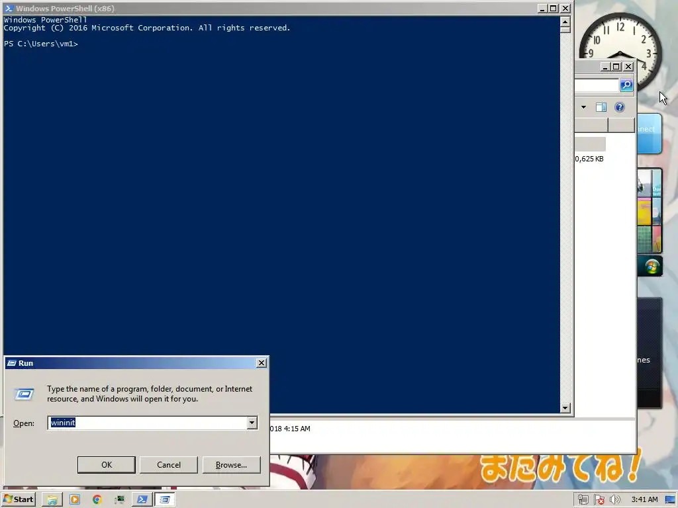Click the blue Connect gadget
Screen dimensions: 678x508
[x=649, y=134]
